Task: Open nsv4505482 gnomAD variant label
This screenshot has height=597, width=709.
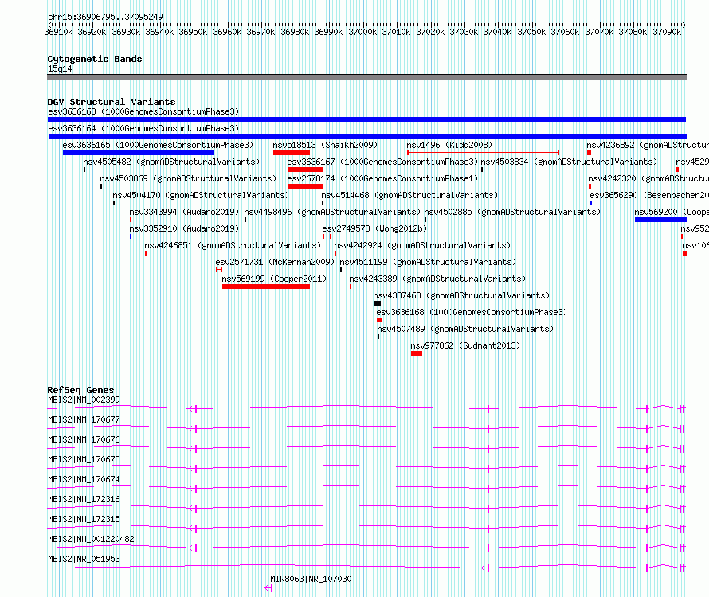Action: [171, 162]
